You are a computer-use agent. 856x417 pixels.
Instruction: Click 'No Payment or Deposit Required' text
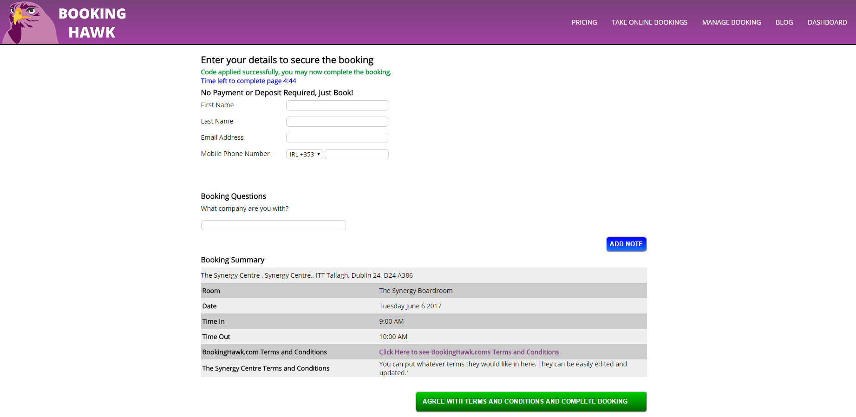point(277,93)
